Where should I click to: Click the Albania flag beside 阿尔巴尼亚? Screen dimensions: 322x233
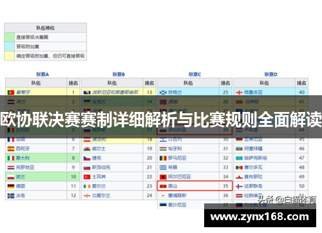pyautogui.click(x=163, y=177)
